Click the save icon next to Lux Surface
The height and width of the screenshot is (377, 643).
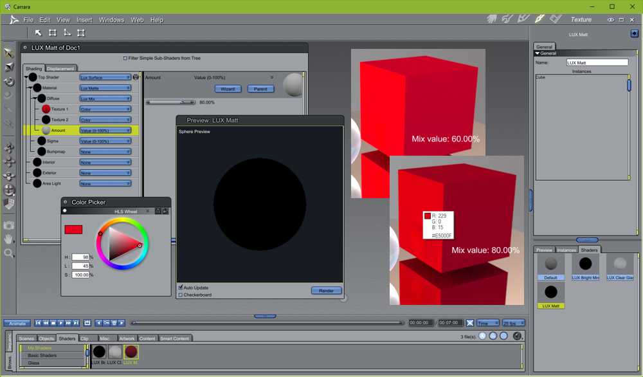click(136, 77)
